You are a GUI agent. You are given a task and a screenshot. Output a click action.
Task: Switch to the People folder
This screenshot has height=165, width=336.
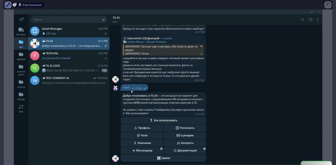point(21,96)
